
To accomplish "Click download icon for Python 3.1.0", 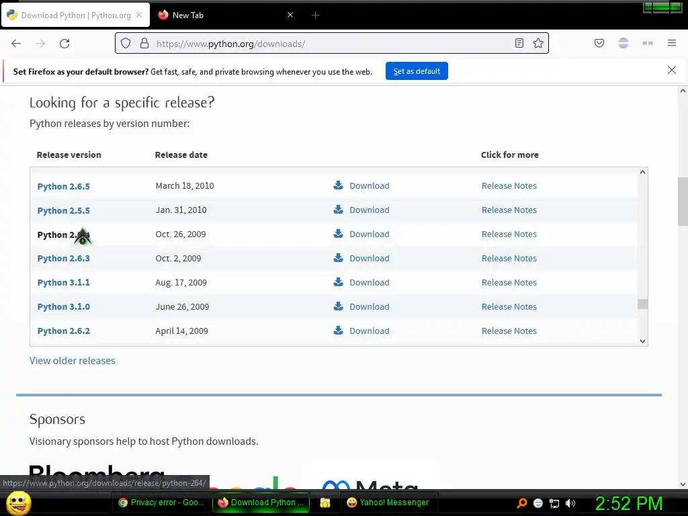I will (339, 306).
